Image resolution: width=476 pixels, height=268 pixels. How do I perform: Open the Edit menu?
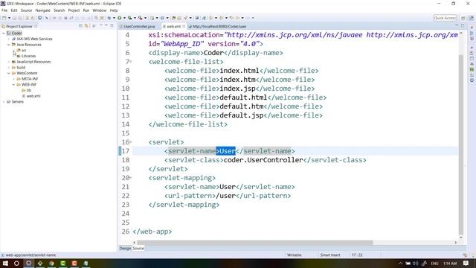tap(14, 10)
